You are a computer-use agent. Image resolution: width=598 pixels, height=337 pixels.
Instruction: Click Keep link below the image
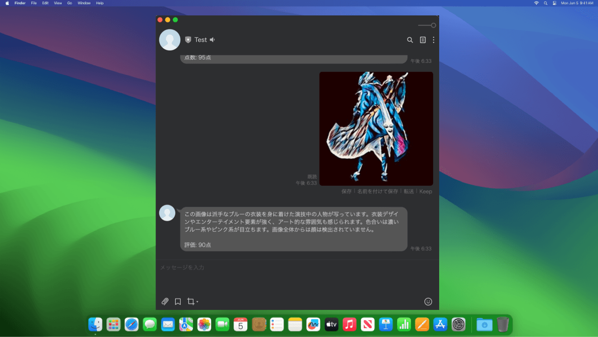pyautogui.click(x=426, y=192)
